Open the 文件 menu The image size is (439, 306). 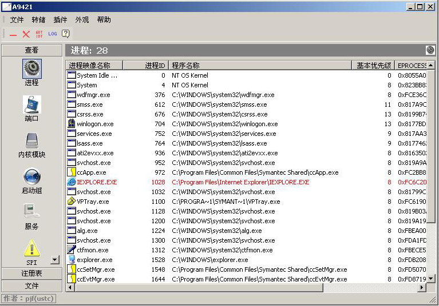point(17,20)
